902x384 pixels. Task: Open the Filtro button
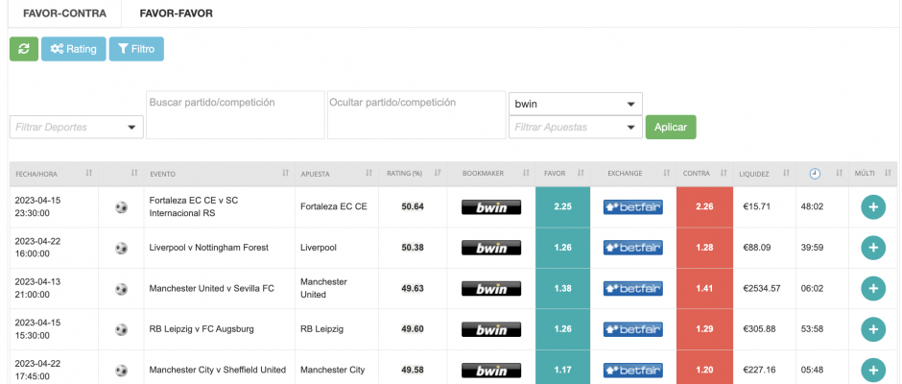136,49
